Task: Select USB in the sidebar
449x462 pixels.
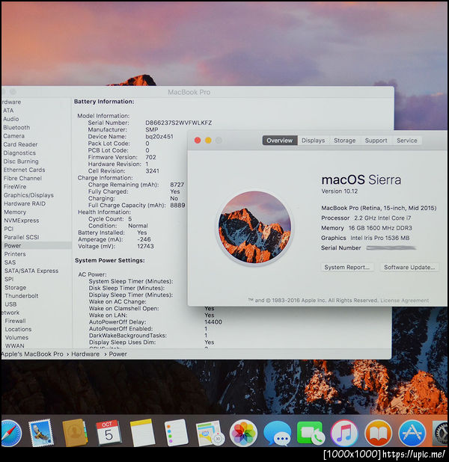Action: (11, 304)
